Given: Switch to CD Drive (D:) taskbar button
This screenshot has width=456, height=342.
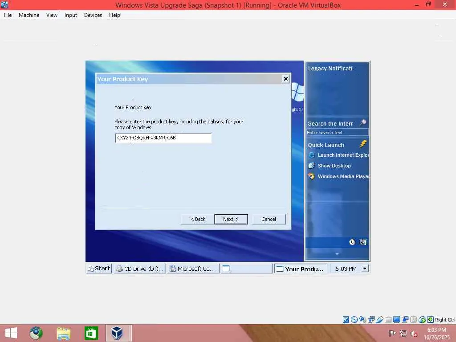Looking at the screenshot, I should click(140, 269).
